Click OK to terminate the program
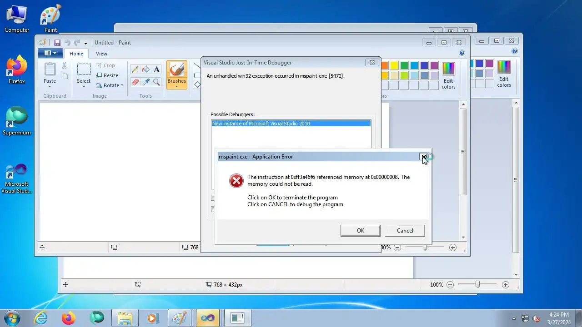582x327 pixels. point(360,231)
